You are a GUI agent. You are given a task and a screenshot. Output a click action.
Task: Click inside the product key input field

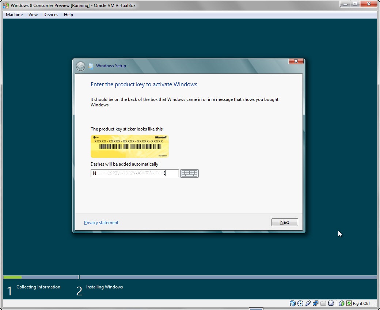pyautogui.click(x=134, y=173)
